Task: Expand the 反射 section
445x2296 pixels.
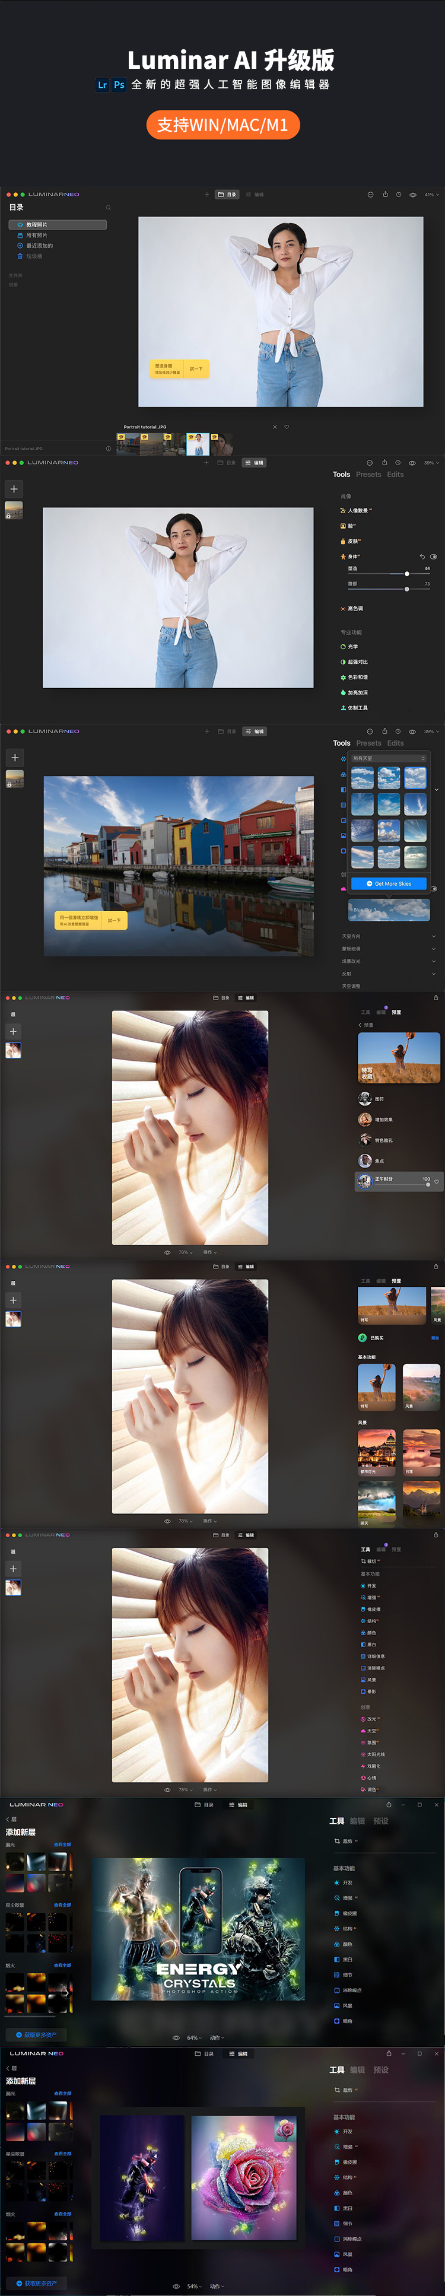Action: (389, 974)
